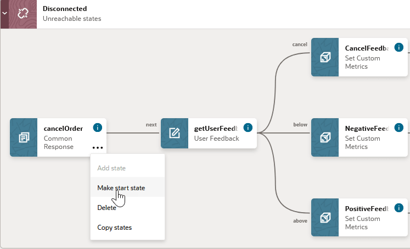Collapse the Disconnected section chevron
Image resolution: width=410 pixels, height=249 pixels.
(5, 14)
